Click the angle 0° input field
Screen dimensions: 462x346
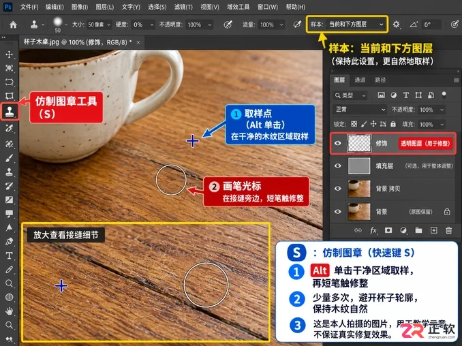tap(431, 25)
